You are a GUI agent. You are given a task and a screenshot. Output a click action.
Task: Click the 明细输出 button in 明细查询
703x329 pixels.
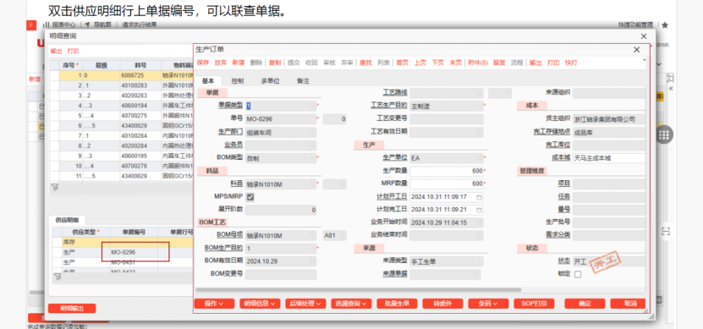click(x=72, y=309)
